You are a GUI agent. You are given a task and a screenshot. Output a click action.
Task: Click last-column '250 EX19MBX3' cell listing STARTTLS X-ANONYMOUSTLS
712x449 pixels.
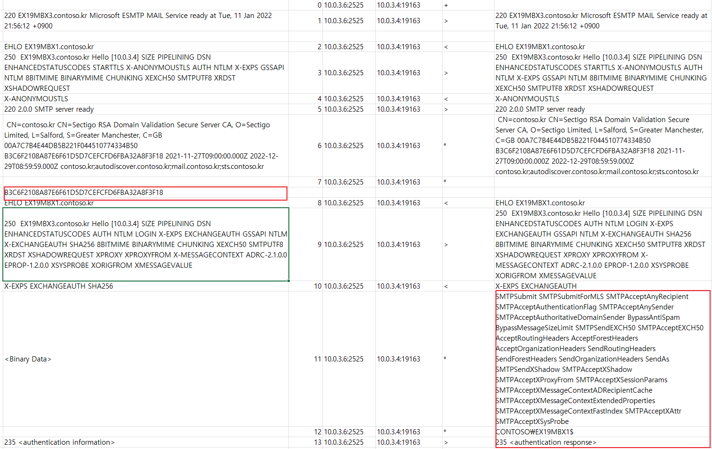[603, 73]
